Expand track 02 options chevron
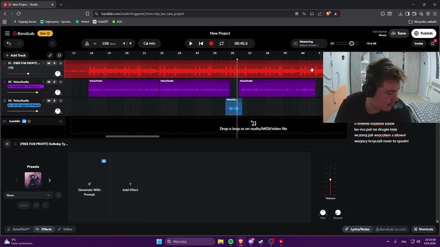This screenshot has height=247, width=440. pyautogui.click(x=60, y=82)
